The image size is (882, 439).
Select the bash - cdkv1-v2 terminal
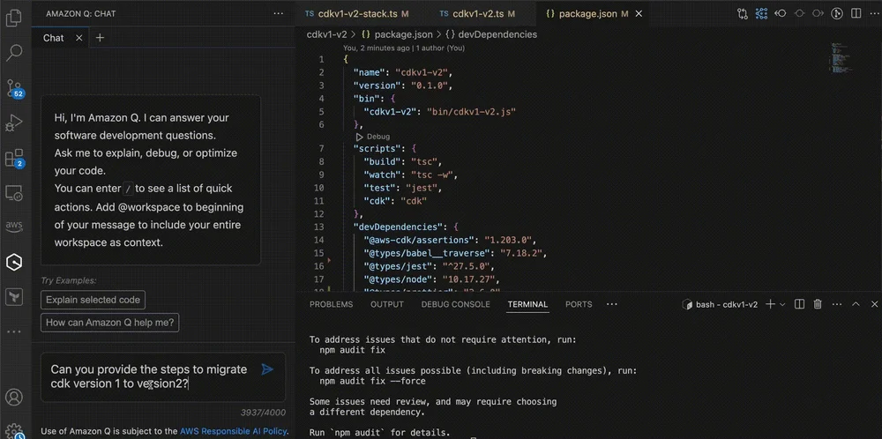click(720, 304)
